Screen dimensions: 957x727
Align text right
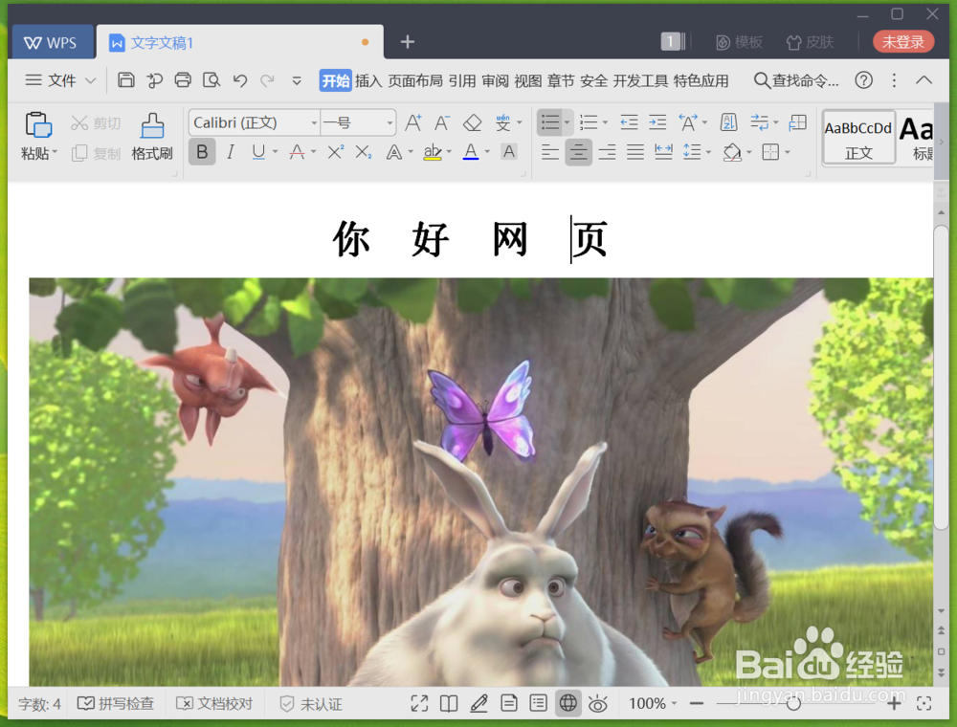pos(607,152)
